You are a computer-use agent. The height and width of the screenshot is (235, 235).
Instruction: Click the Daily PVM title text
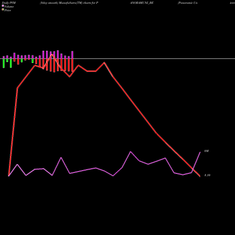click(x=9, y=3)
